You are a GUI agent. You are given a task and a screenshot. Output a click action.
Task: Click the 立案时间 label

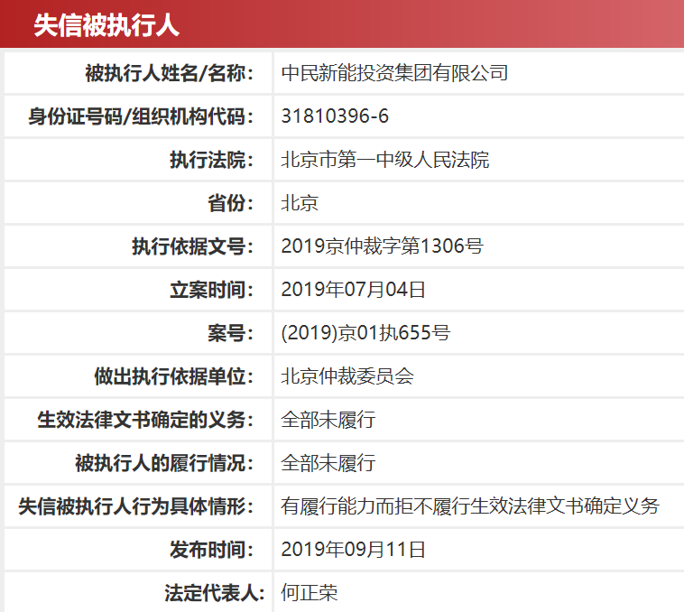[211, 290]
